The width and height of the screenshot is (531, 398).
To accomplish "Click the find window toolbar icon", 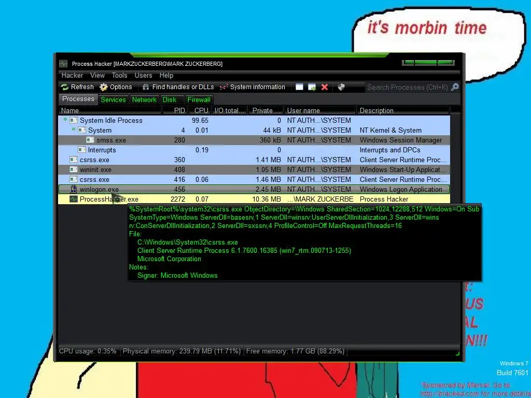I will tap(299, 87).
